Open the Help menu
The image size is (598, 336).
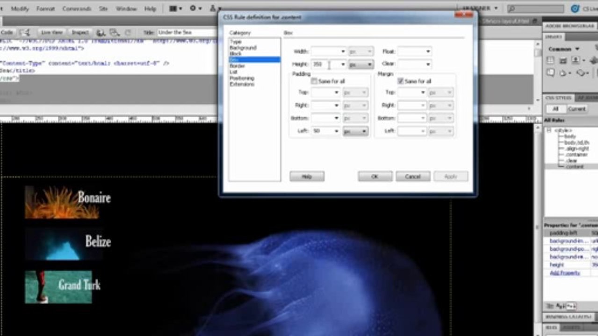point(150,8)
